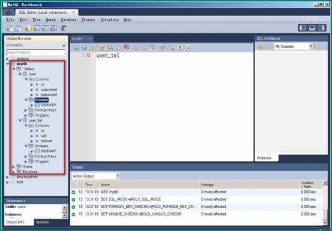Screen dimensions: 332x231
Task: Save the script with the floppy disk icon
Action: pyautogui.click(x=84, y=48)
